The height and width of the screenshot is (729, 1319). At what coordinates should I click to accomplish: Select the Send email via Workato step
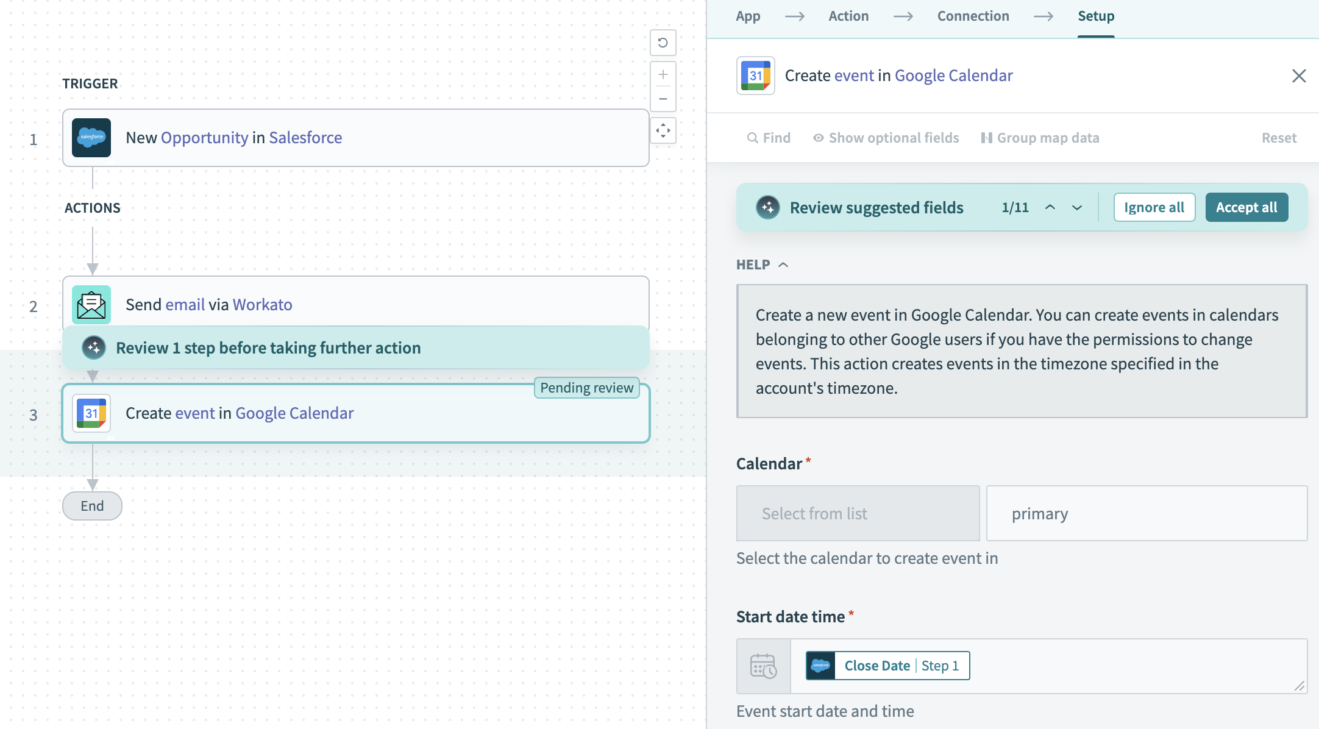(356, 302)
